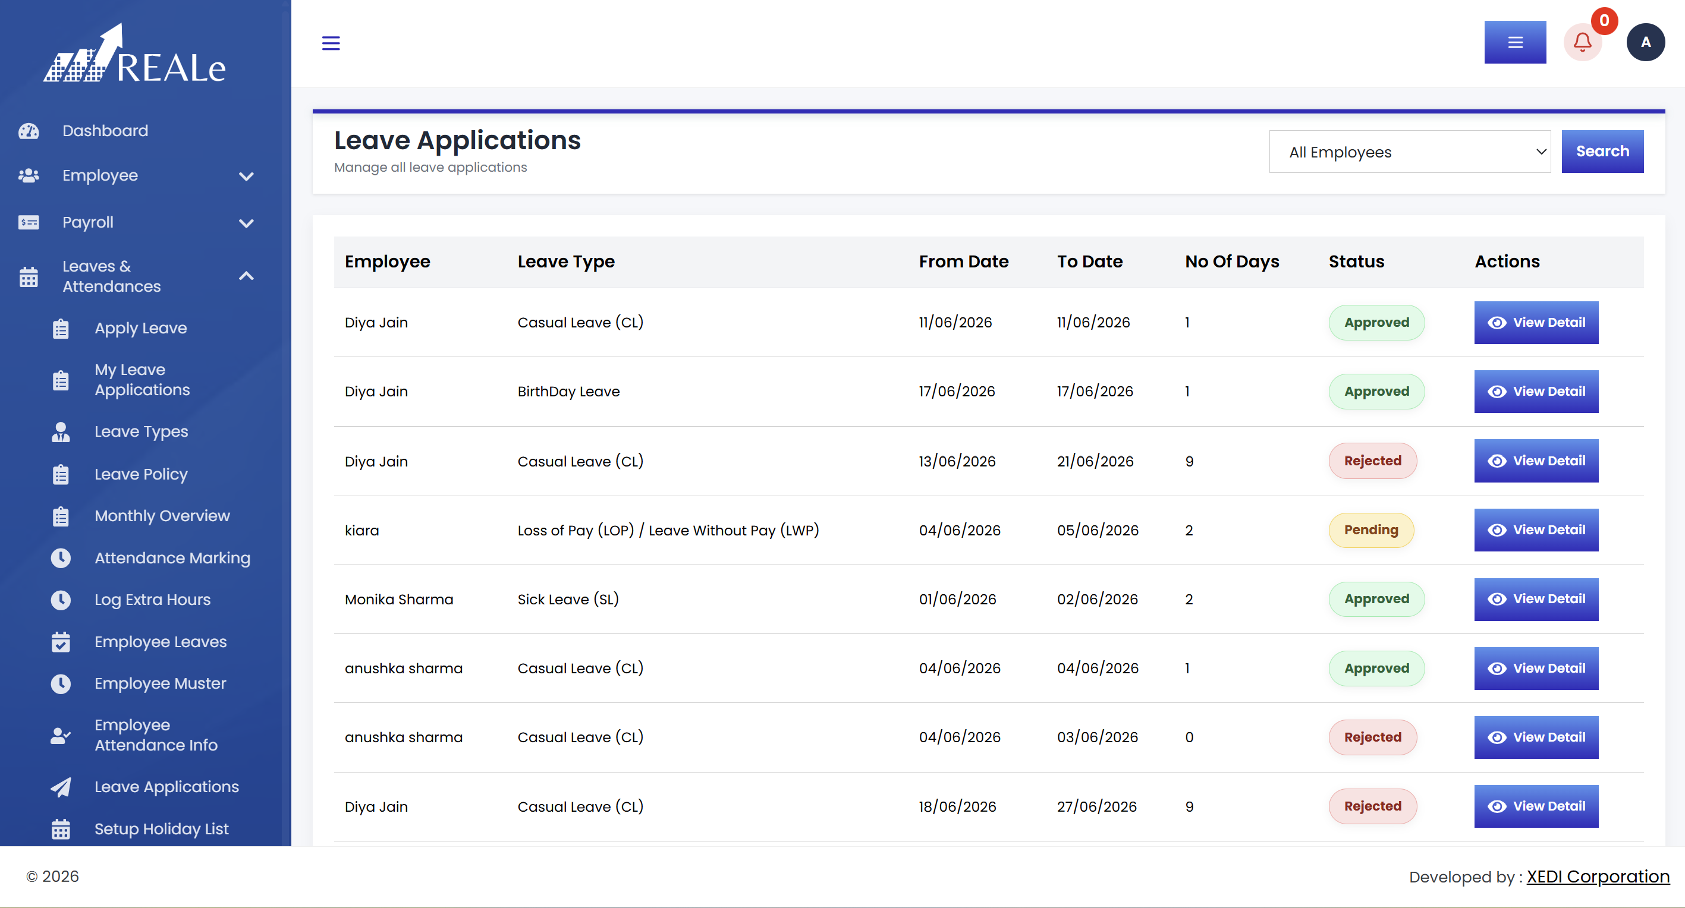Viewport: 1685px width, 908px height.
Task: Toggle sidebar with the hamburger icon
Action: (331, 43)
